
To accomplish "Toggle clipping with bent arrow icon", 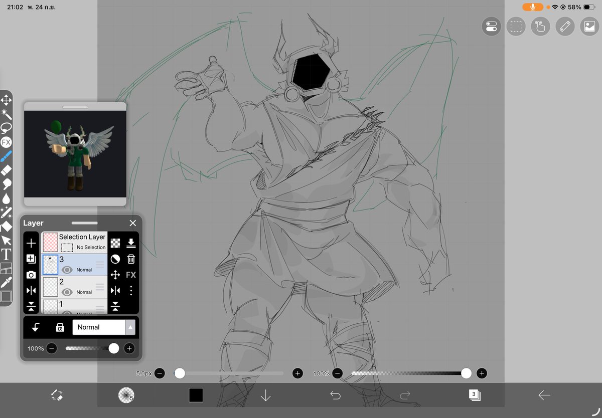I will pos(36,327).
